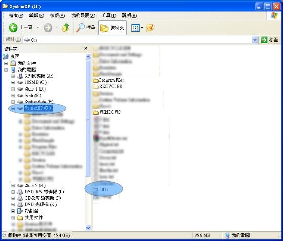Toggle the Folders (資料夾) pane button

pos(113,27)
